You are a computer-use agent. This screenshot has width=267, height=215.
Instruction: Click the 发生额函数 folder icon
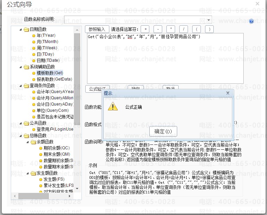tap(33, 173)
